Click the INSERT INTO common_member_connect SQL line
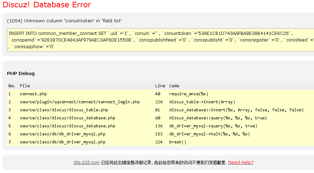Viewport: 314px width, 173px height. (151, 33)
